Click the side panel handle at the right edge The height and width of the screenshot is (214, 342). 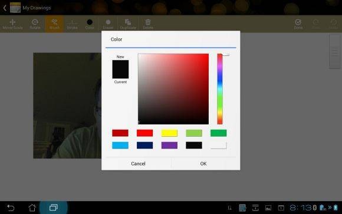pos(334,51)
